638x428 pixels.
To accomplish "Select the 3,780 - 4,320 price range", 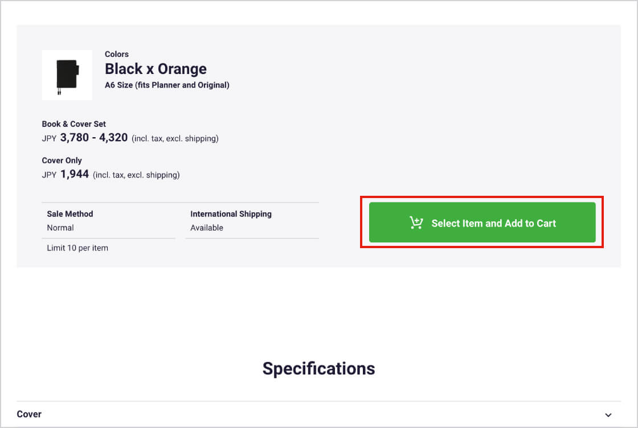I will click(94, 138).
